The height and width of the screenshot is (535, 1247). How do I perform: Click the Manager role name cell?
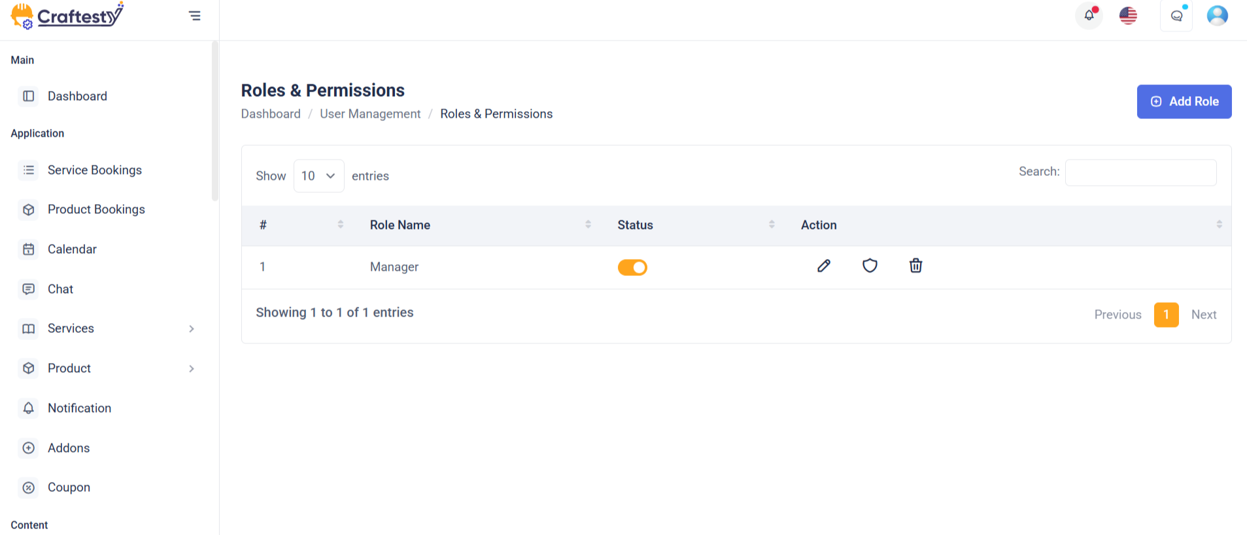click(394, 267)
